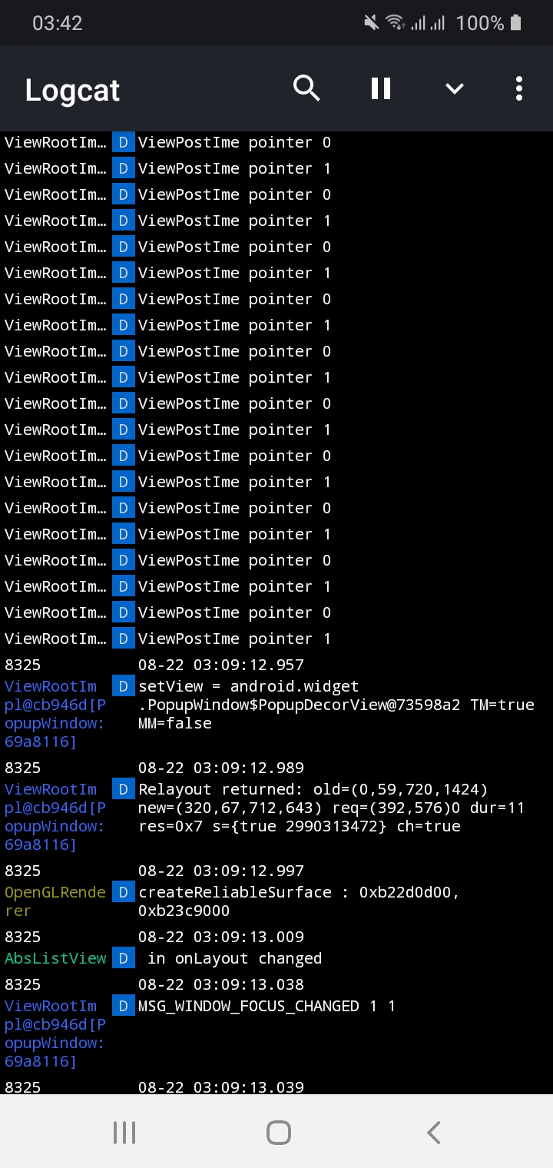
Task: Tap the mute icon in the status bar
Action: point(371,22)
